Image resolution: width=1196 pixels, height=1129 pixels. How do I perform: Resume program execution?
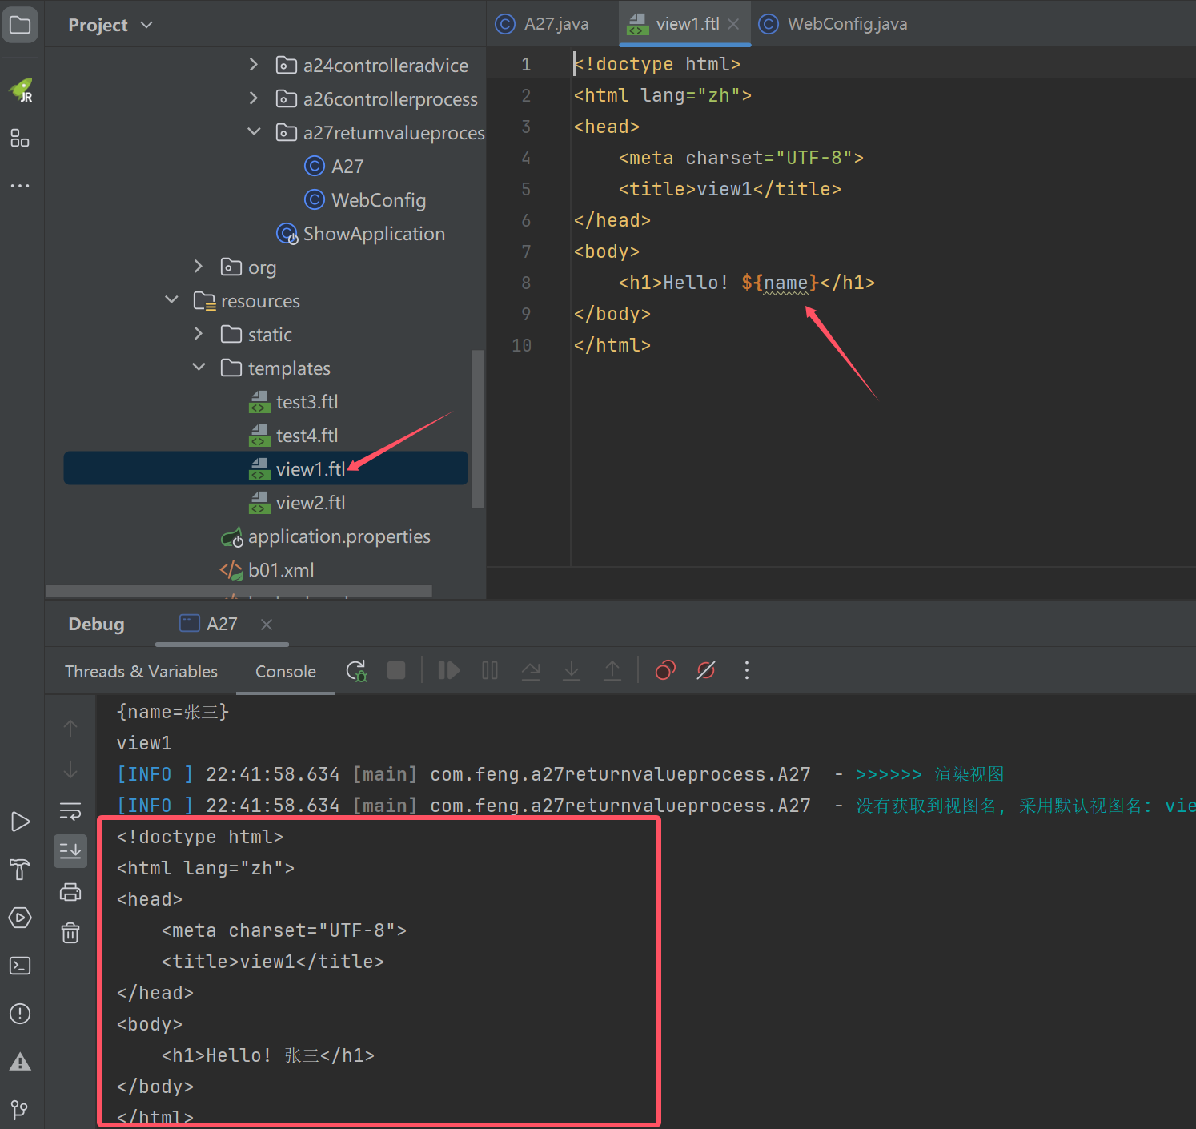449,670
